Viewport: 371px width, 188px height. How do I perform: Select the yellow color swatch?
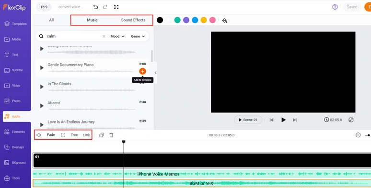click(204, 20)
